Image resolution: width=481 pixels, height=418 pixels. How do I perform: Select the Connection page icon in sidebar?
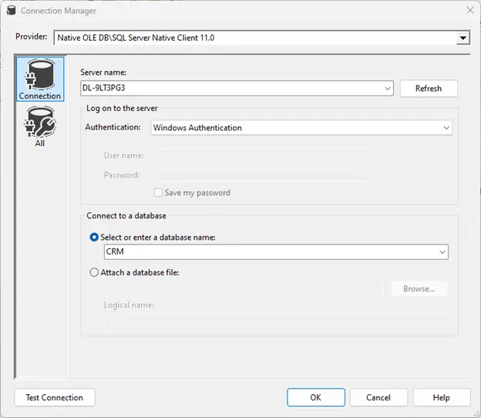coord(40,79)
